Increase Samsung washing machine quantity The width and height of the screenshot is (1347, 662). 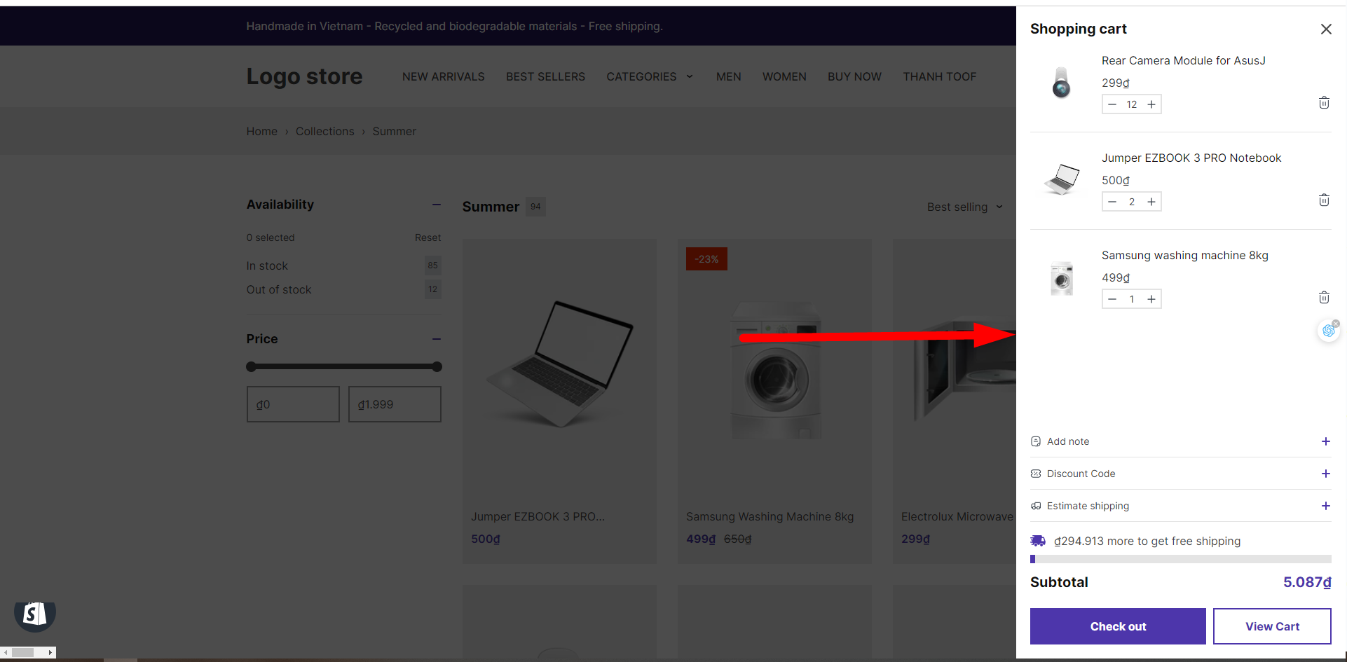[1151, 299]
